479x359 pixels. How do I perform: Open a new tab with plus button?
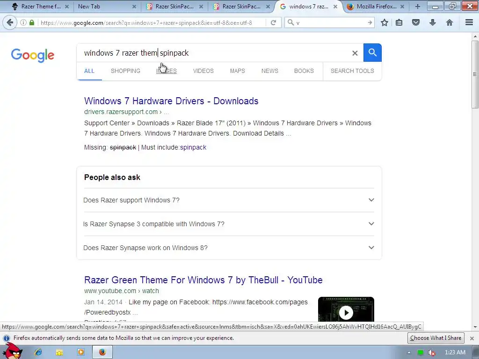pyautogui.click(x=418, y=7)
